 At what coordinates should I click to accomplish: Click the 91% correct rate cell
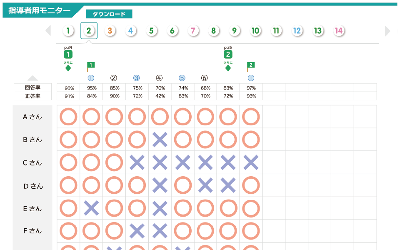(x=69, y=96)
